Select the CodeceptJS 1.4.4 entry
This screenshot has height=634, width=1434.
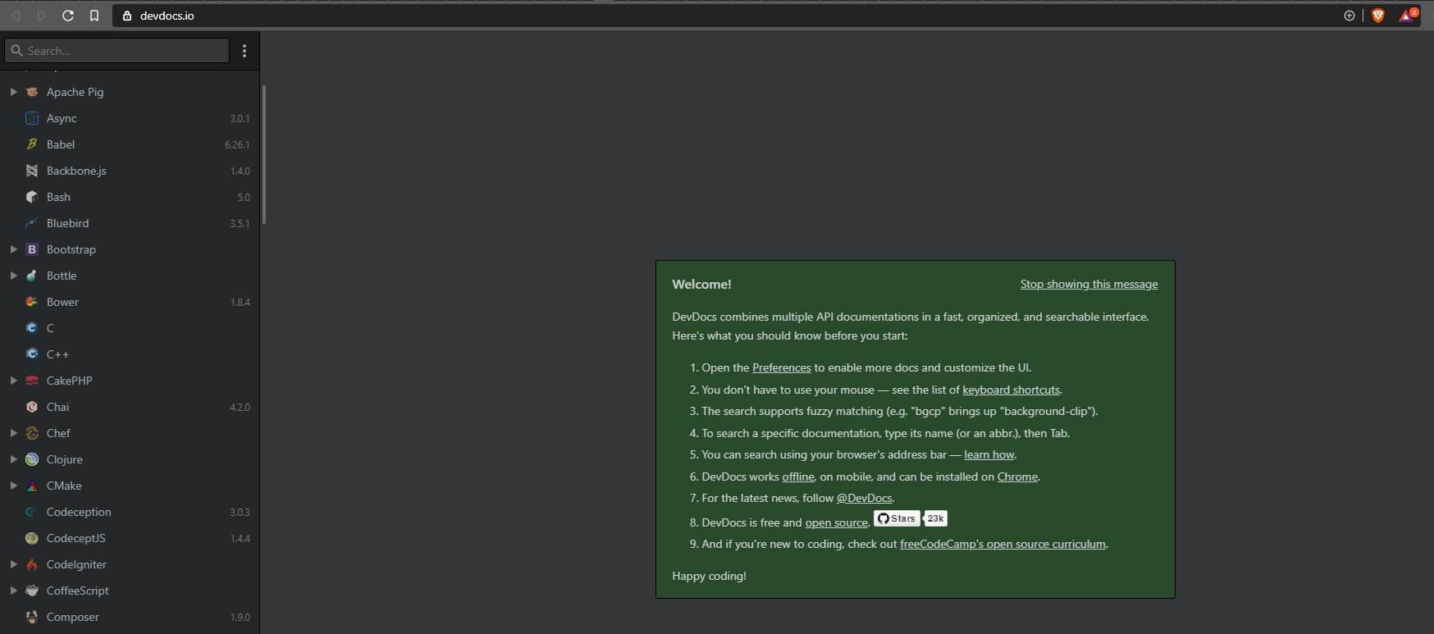pyautogui.click(x=130, y=538)
